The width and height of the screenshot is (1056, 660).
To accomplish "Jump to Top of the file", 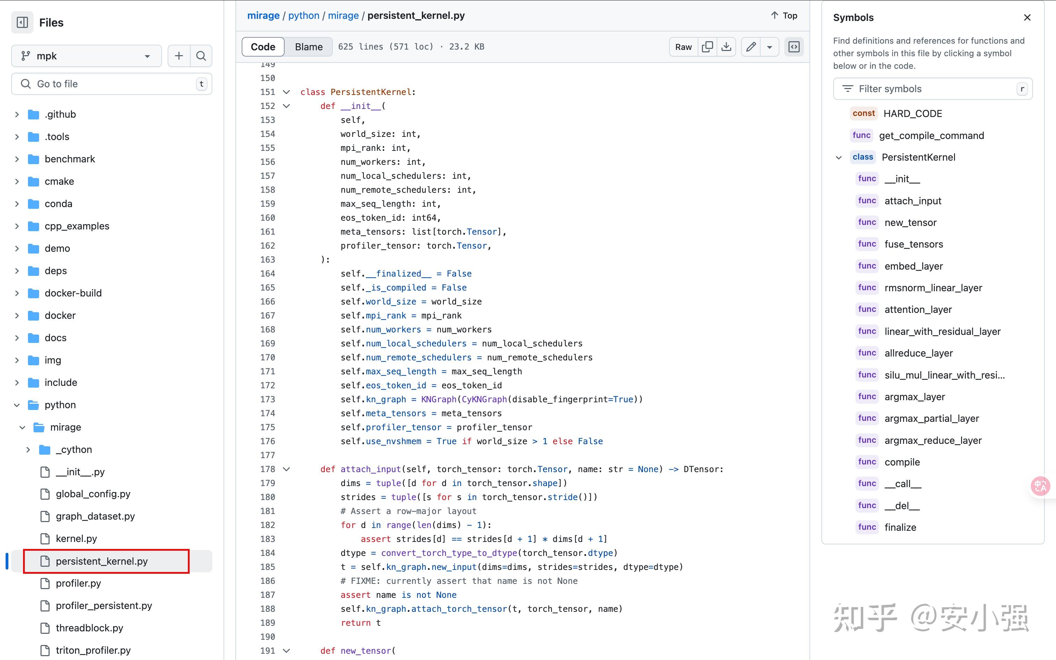I will click(x=784, y=15).
